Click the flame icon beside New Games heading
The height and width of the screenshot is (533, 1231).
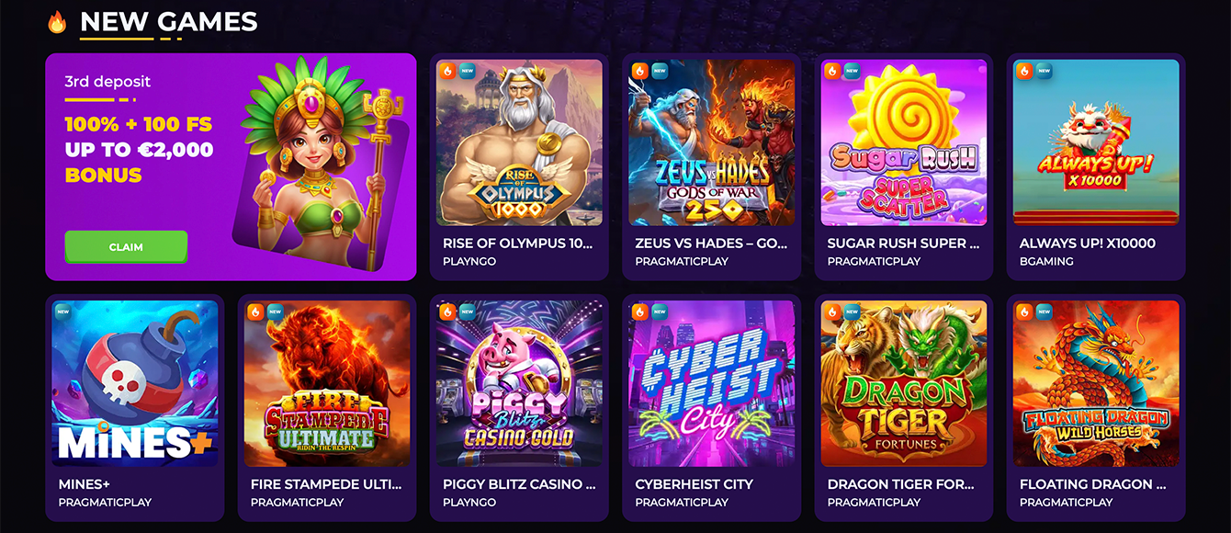[x=57, y=22]
